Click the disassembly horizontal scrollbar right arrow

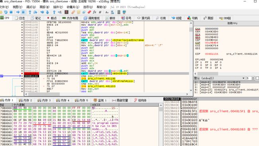pyautogui.click(x=187, y=94)
